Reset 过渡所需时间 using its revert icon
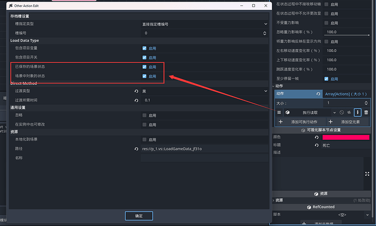This screenshot has width=376, height=226. pos(136,100)
